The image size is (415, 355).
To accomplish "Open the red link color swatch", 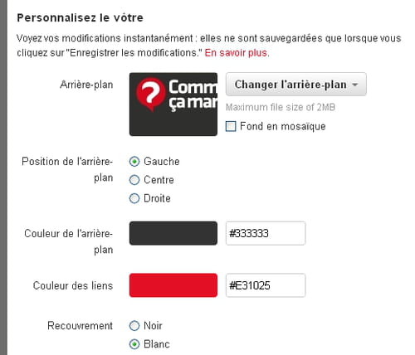I will point(173,285).
